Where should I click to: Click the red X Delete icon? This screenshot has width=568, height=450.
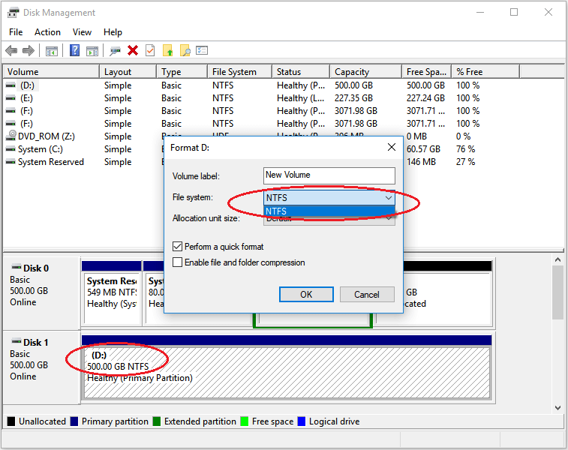[x=133, y=50]
